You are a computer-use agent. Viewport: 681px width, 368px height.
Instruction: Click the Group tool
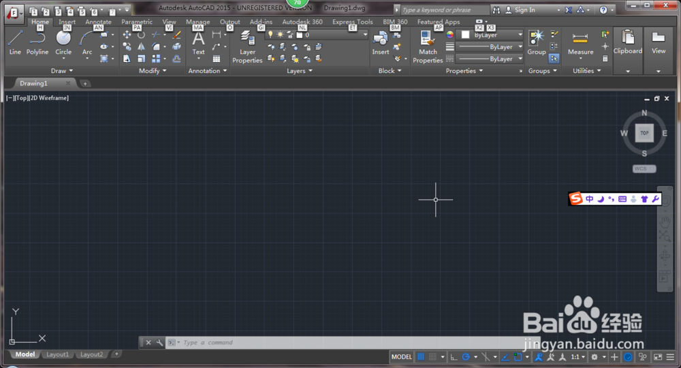pos(537,42)
